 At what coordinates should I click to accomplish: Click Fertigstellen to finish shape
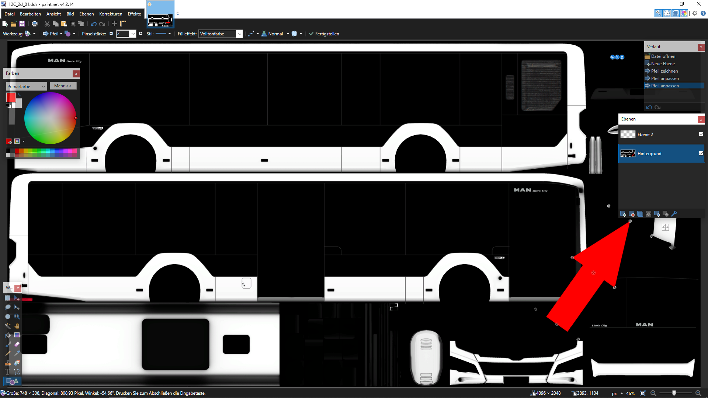click(x=324, y=34)
